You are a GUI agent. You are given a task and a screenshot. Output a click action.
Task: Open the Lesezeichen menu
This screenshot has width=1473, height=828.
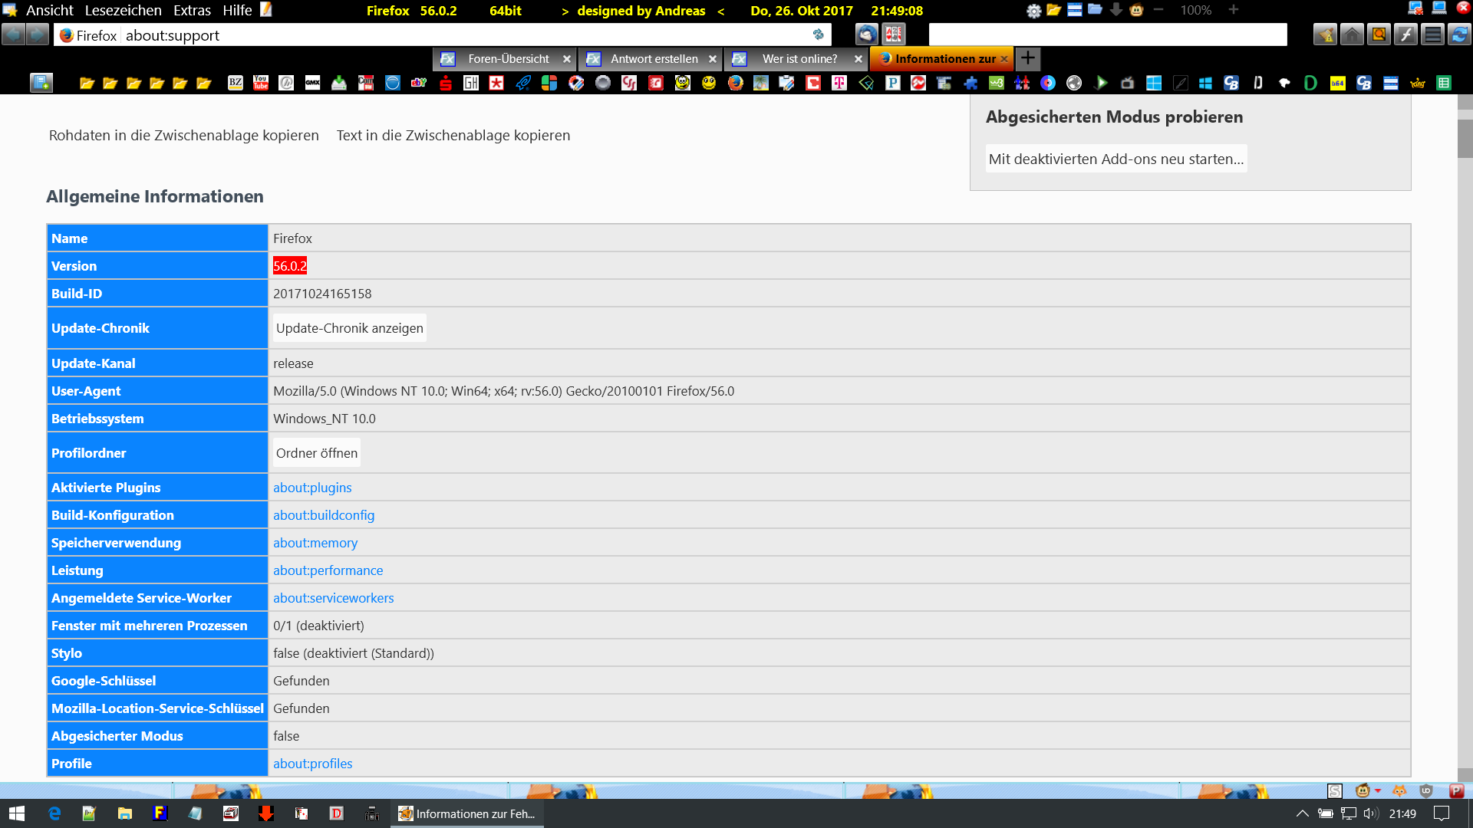tap(123, 11)
